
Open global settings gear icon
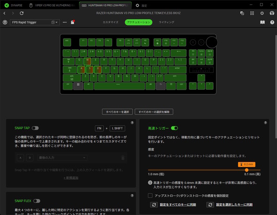(x=262, y=13)
